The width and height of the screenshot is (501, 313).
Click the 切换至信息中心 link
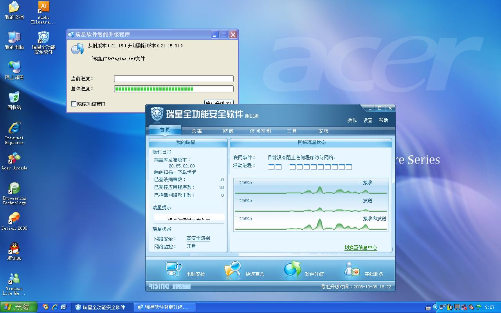coord(360,247)
